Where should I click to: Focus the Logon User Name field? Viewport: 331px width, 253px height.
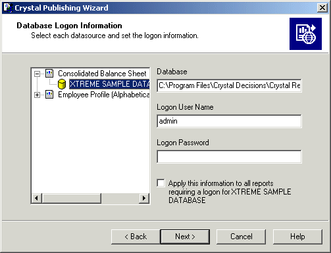[x=229, y=121]
